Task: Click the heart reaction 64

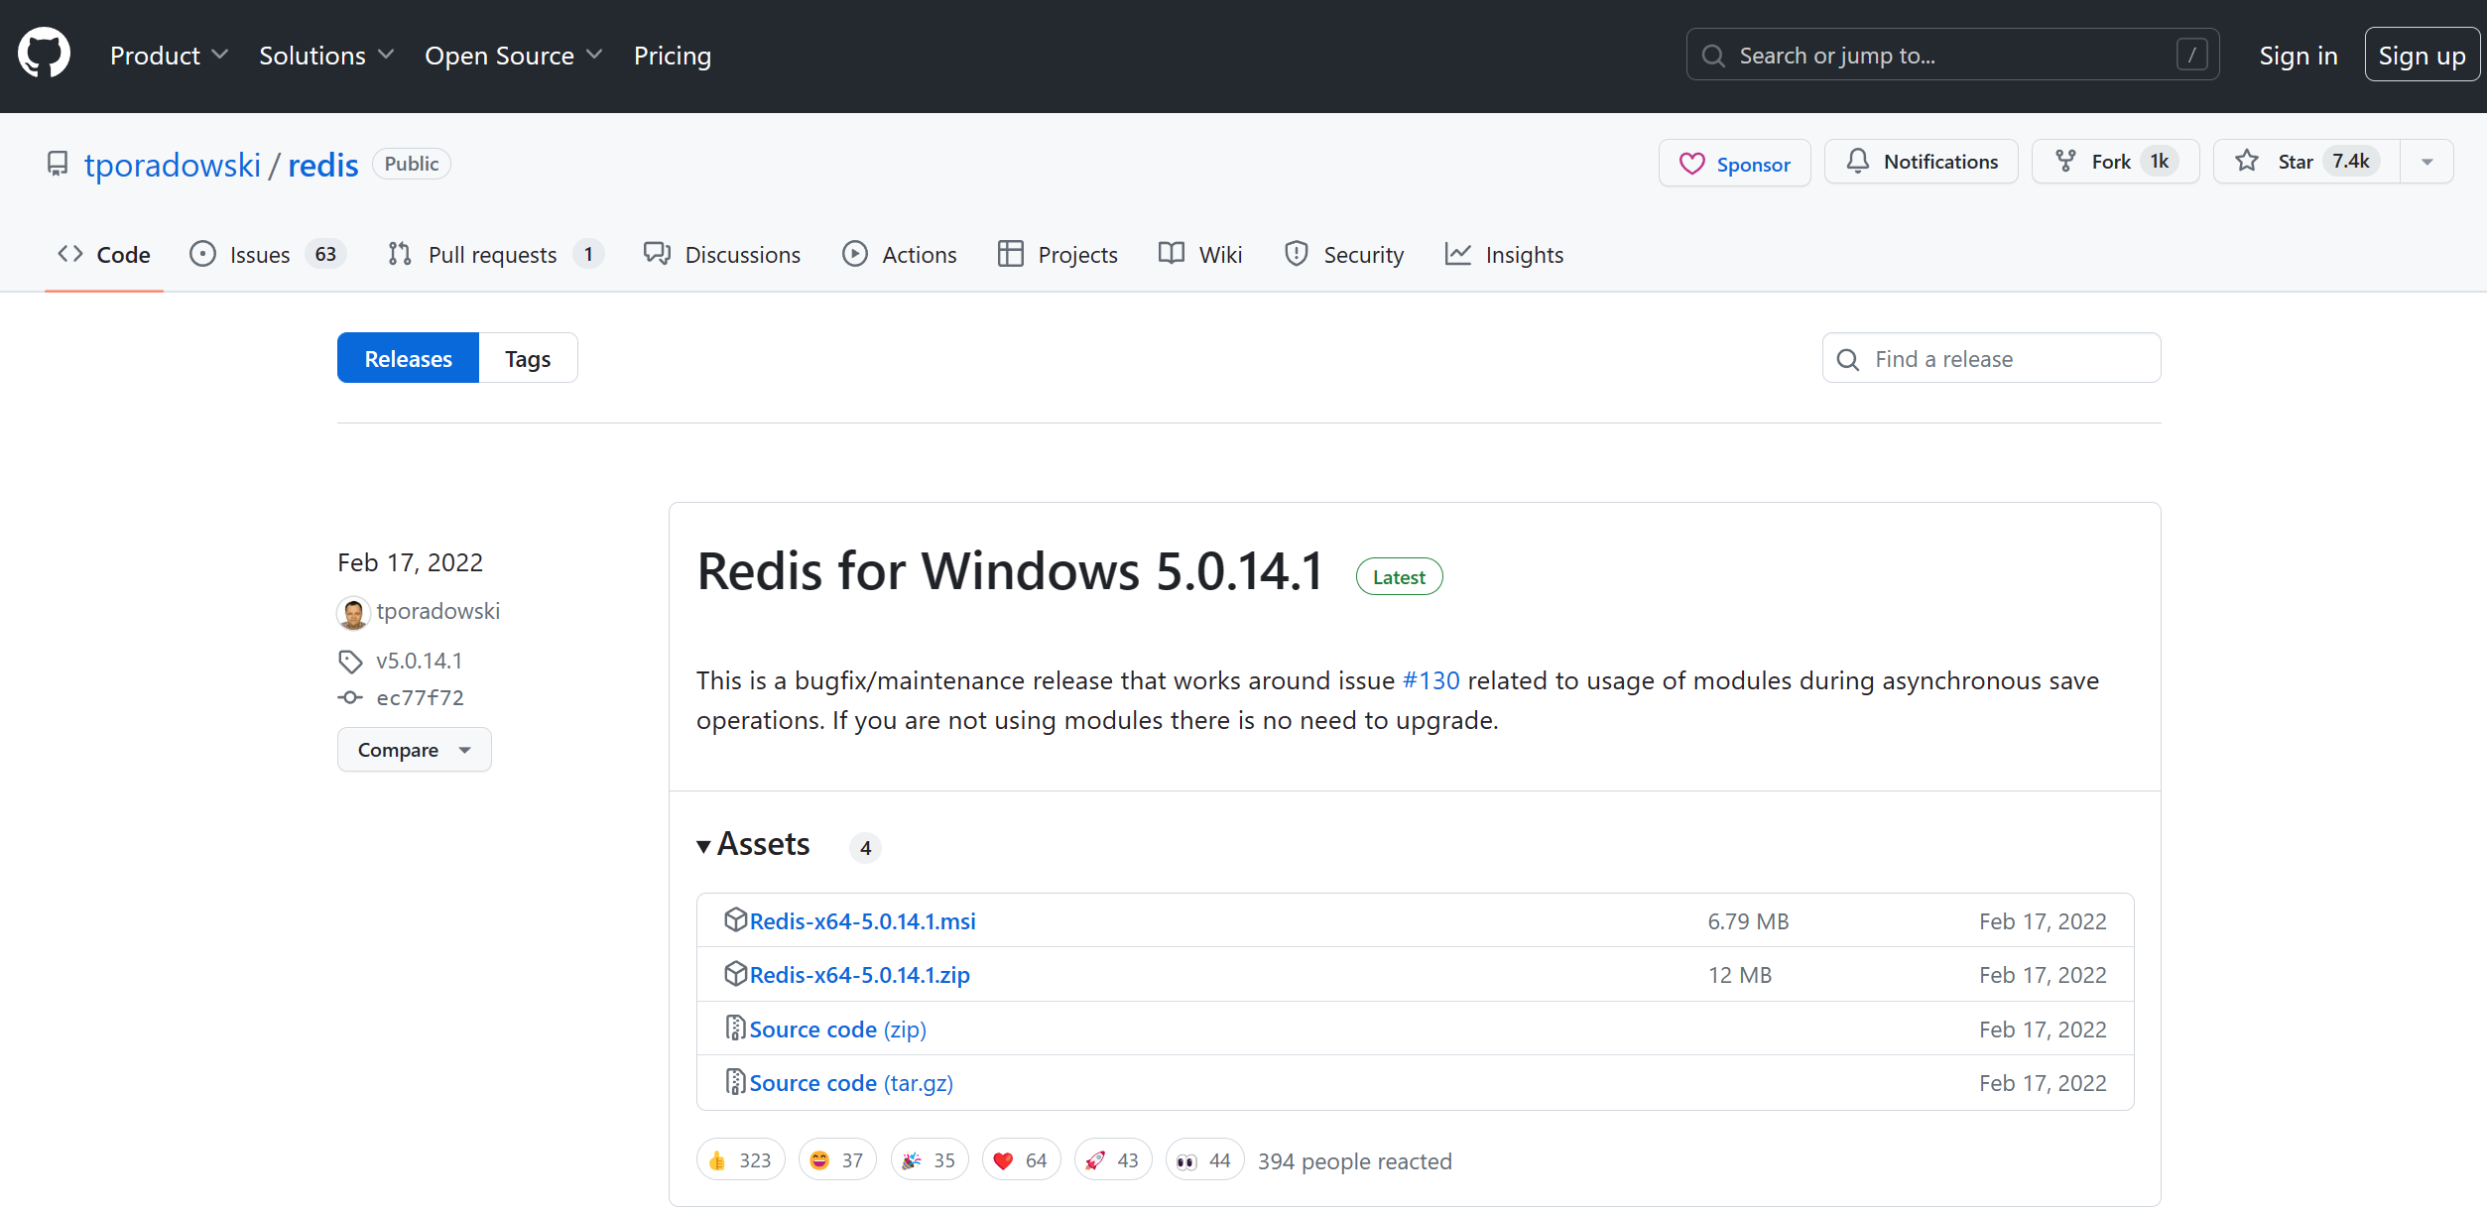Action: click(1021, 1159)
